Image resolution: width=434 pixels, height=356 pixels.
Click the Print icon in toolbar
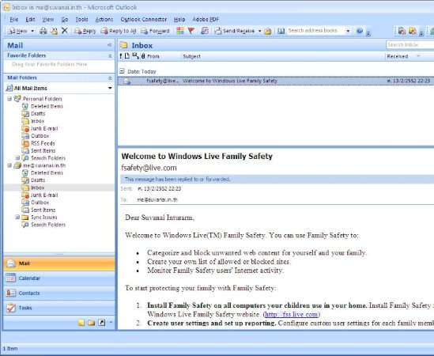tap(43, 31)
